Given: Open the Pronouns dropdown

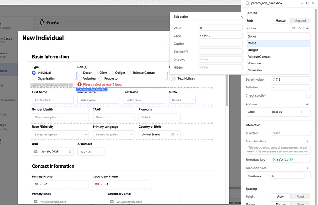Looking at the screenshot, I should click(x=159, y=117).
